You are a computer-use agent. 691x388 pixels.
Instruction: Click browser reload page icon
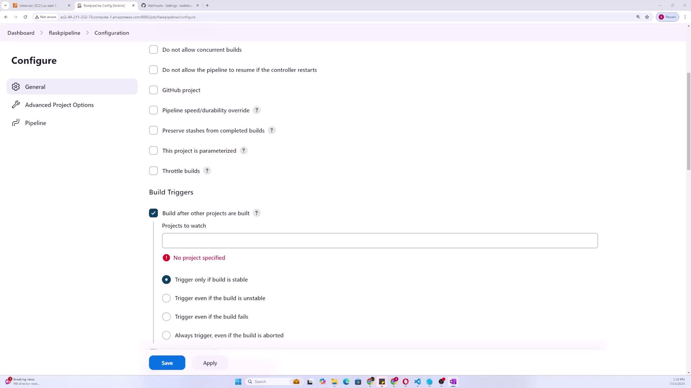click(x=25, y=17)
